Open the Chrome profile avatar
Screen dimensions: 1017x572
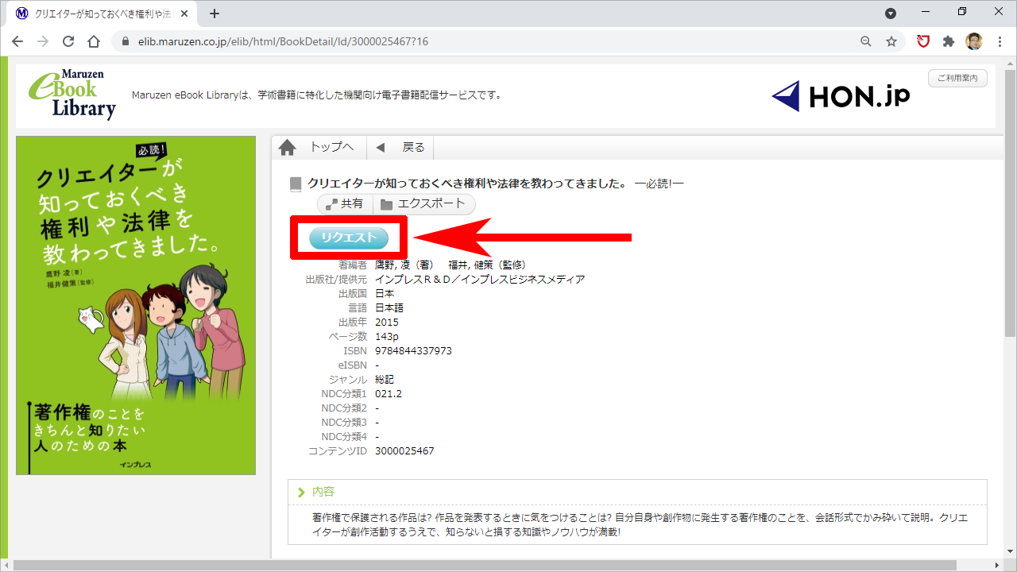[974, 41]
